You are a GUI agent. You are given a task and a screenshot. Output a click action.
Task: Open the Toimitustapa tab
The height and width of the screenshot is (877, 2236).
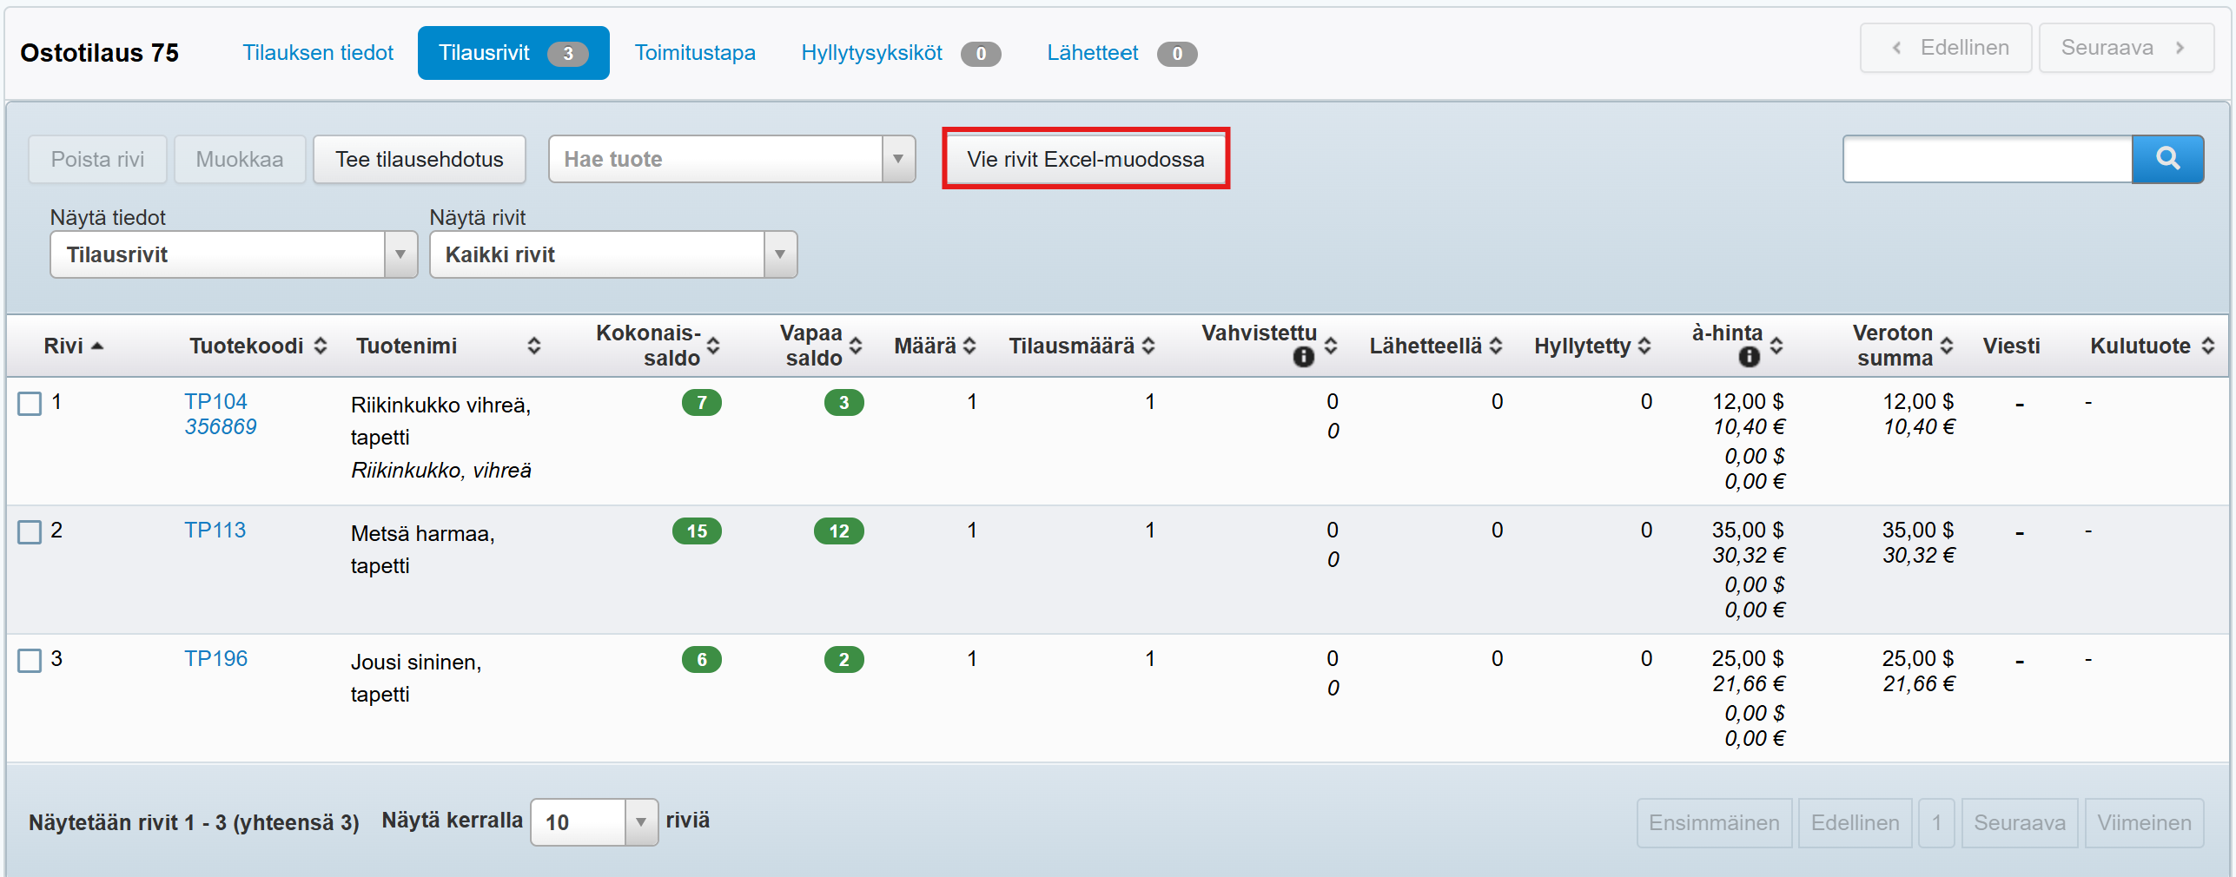(694, 53)
